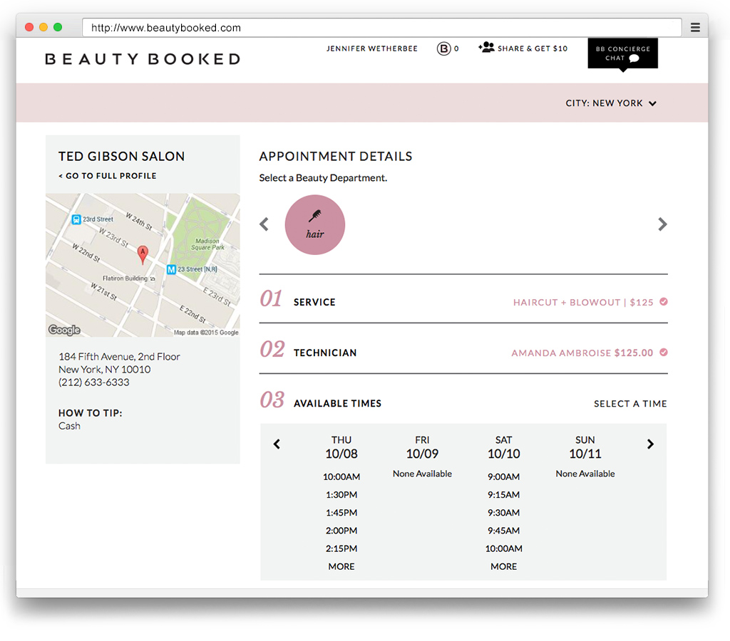Pick the 1:45PM appointment time
730x641 pixels.
(341, 513)
